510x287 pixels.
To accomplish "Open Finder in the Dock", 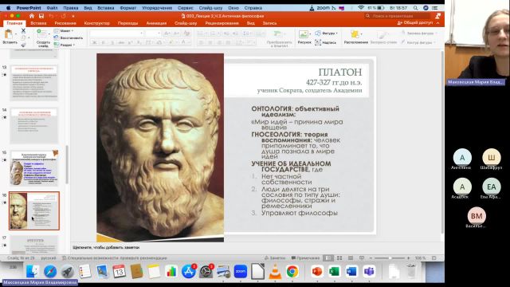I will pyautogui.click(x=33, y=271).
